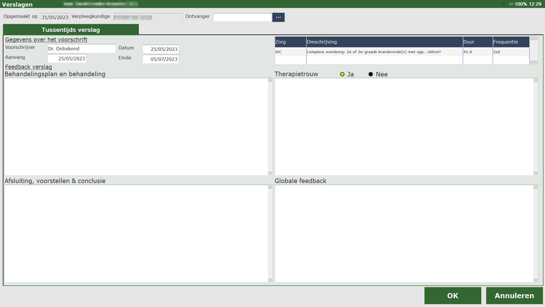Select the Complexe wondzorg description cell
The height and width of the screenshot is (307, 545).
[x=384, y=52]
